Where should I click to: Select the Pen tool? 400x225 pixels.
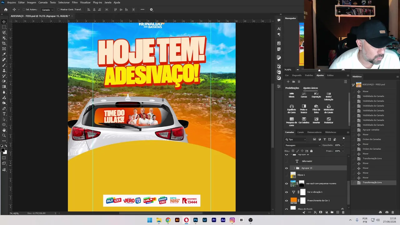(4, 108)
